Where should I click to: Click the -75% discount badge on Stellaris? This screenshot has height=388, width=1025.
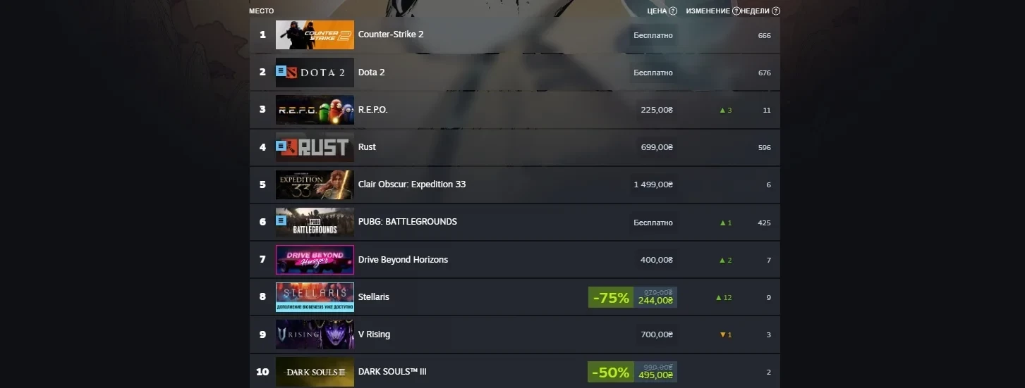(611, 298)
